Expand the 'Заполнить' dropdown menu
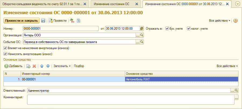Screen dimensions: 242x109 [62, 66]
